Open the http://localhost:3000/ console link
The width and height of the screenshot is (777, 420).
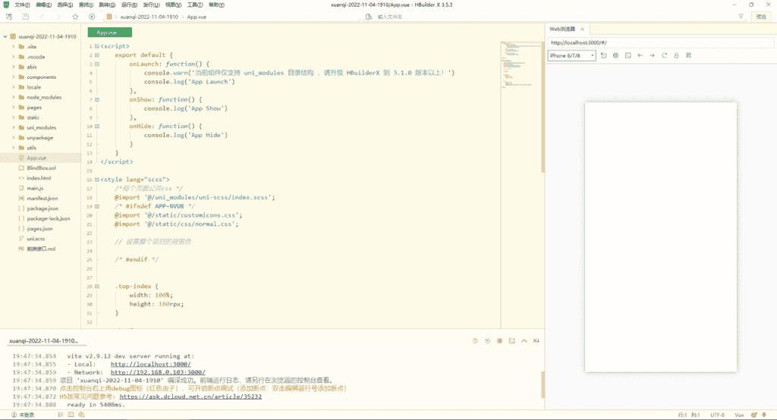151,365
